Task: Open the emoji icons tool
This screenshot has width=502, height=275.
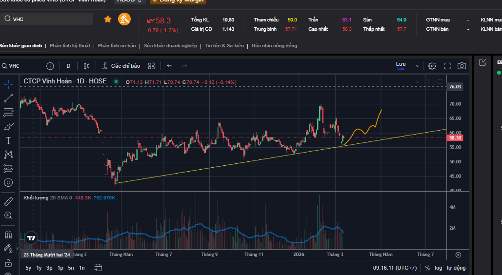Action: click(x=8, y=182)
